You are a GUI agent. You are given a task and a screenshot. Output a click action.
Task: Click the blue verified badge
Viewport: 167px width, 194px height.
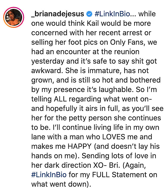[x=89, y=14]
